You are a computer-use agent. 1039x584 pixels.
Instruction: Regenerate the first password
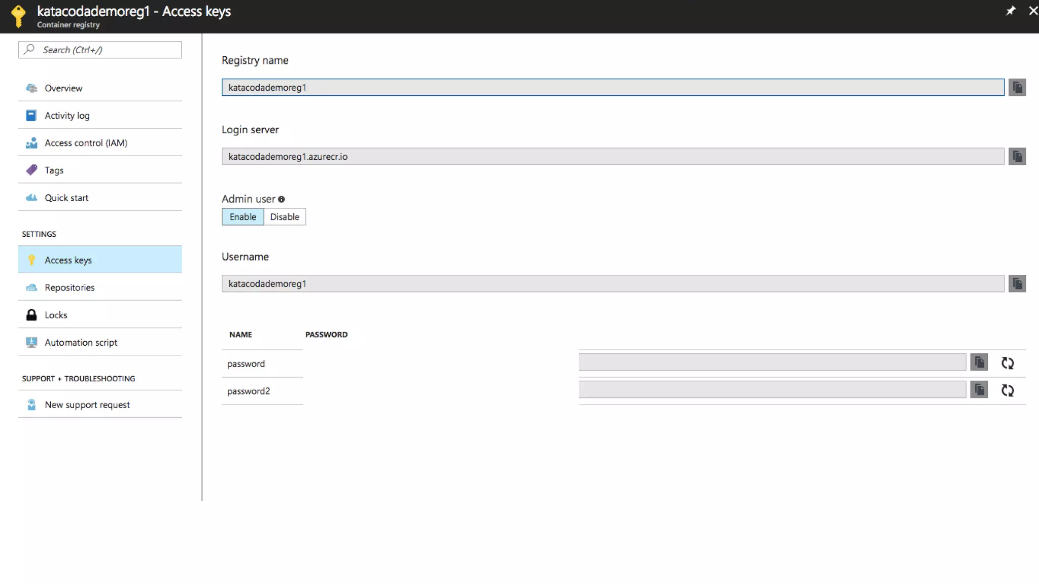tap(1007, 363)
